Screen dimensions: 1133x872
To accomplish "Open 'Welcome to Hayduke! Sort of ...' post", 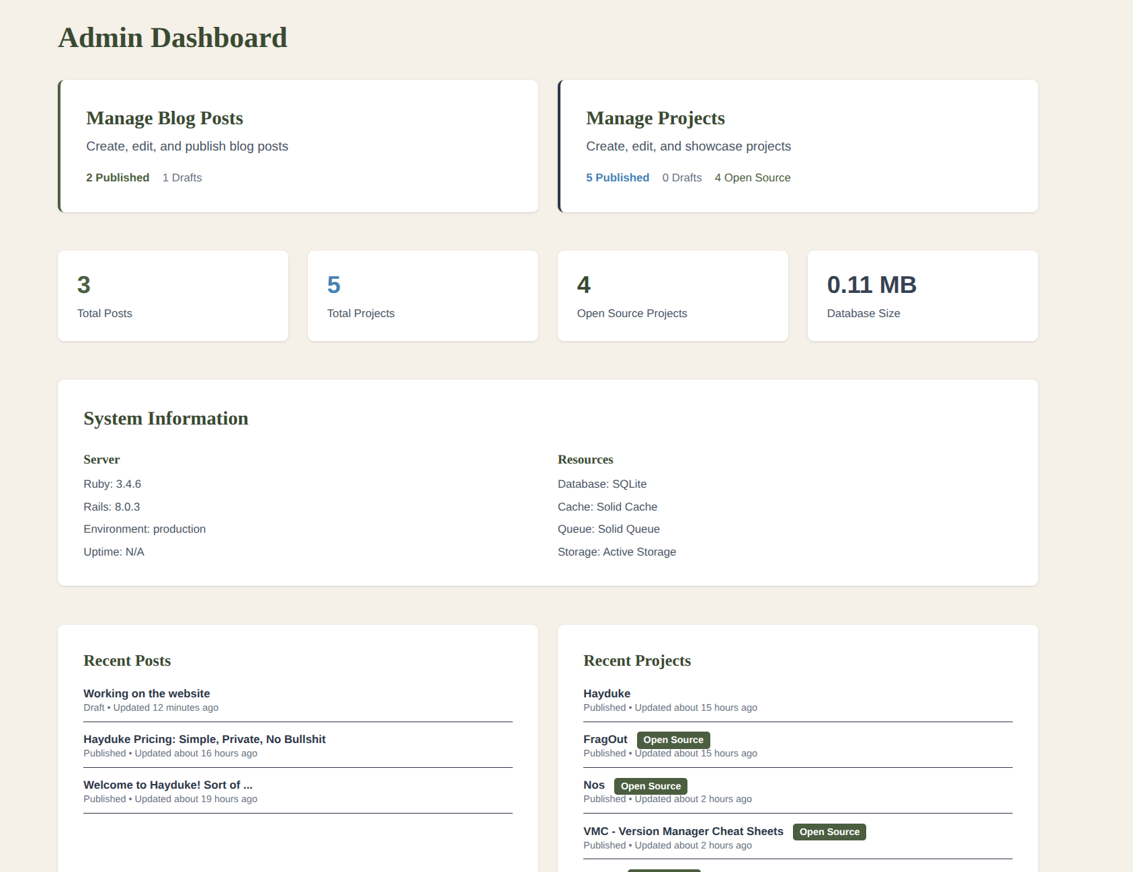I will pos(168,785).
